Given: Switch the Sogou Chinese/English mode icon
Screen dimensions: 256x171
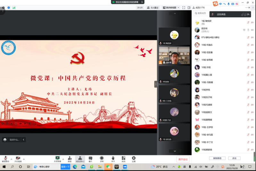Looking at the screenshot, I should 220,4.
